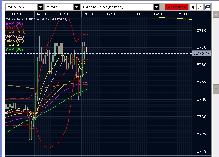Click the 14:00 time axis label
219x157 pixels.
[158, 14]
